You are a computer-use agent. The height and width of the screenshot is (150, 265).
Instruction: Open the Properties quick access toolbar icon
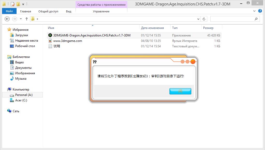tap(13, 4)
